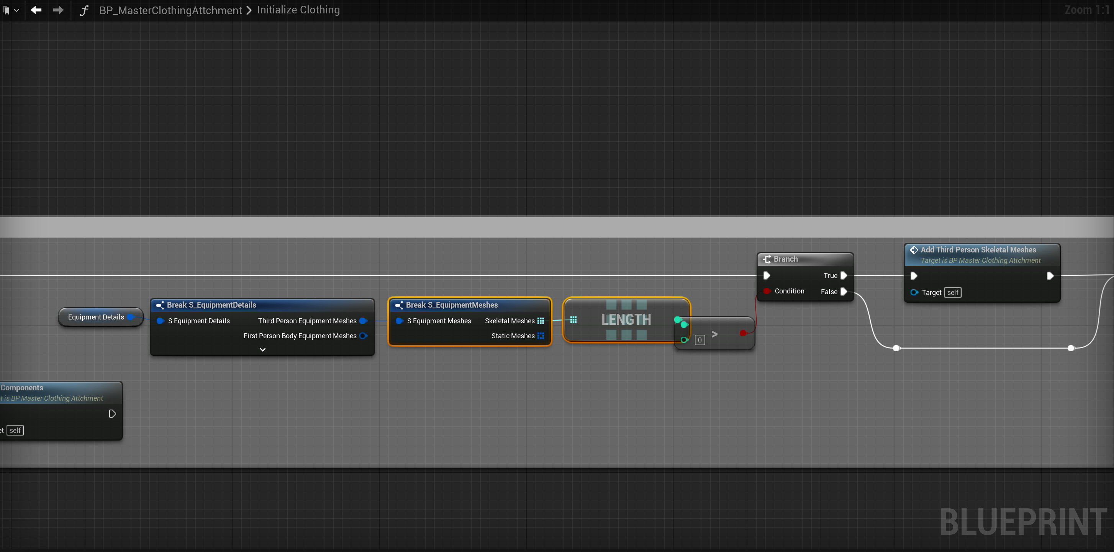Click the Skeletal Meshes array pin
1114x552 pixels.
(541, 321)
